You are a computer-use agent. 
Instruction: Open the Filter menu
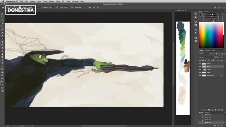58,1
